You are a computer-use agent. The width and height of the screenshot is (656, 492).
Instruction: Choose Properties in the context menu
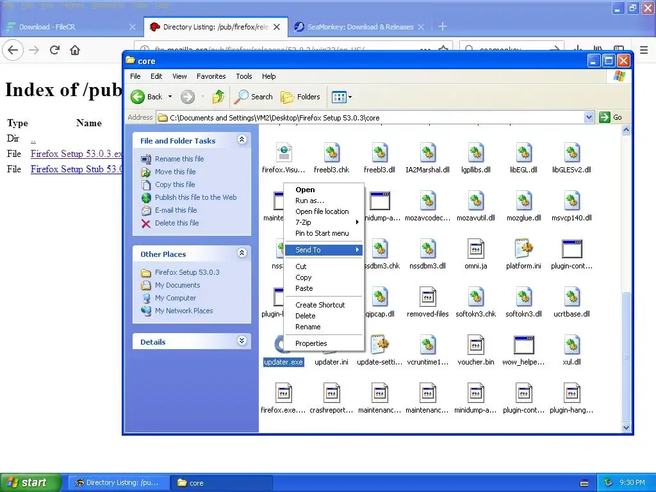tap(324, 343)
